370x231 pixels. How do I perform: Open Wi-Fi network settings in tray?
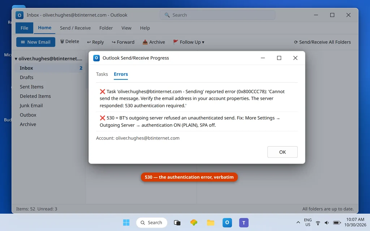(318, 223)
